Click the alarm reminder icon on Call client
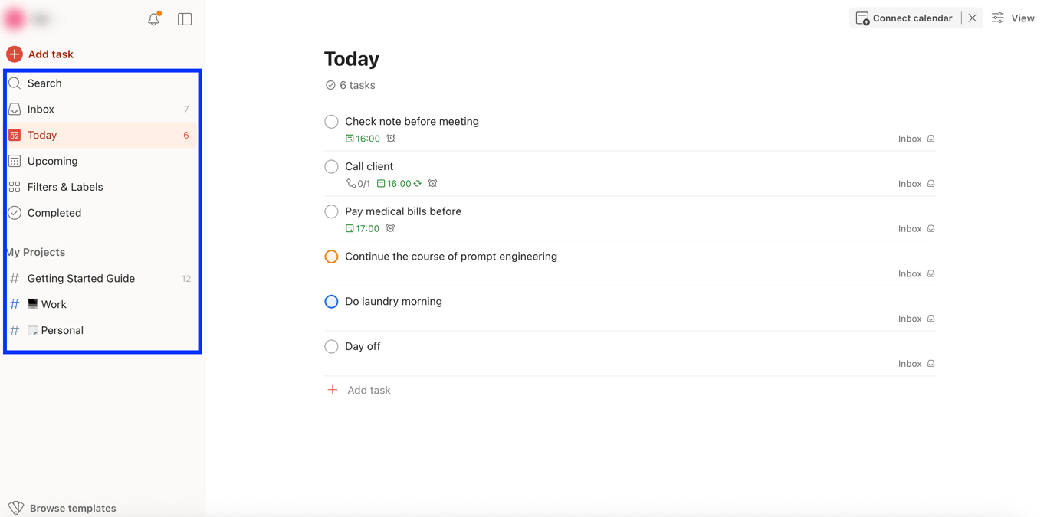Screen dimensions: 1047x517 pyautogui.click(x=433, y=184)
